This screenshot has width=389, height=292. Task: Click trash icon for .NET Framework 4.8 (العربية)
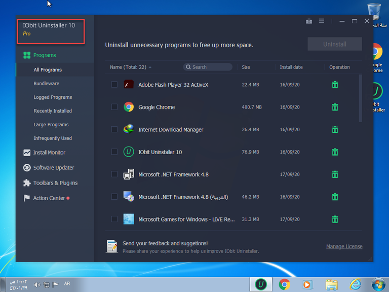pyautogui.click(x=335, y=197)
